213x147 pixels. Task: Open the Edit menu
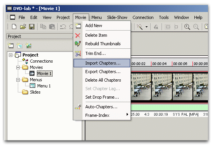pos(34,17)
